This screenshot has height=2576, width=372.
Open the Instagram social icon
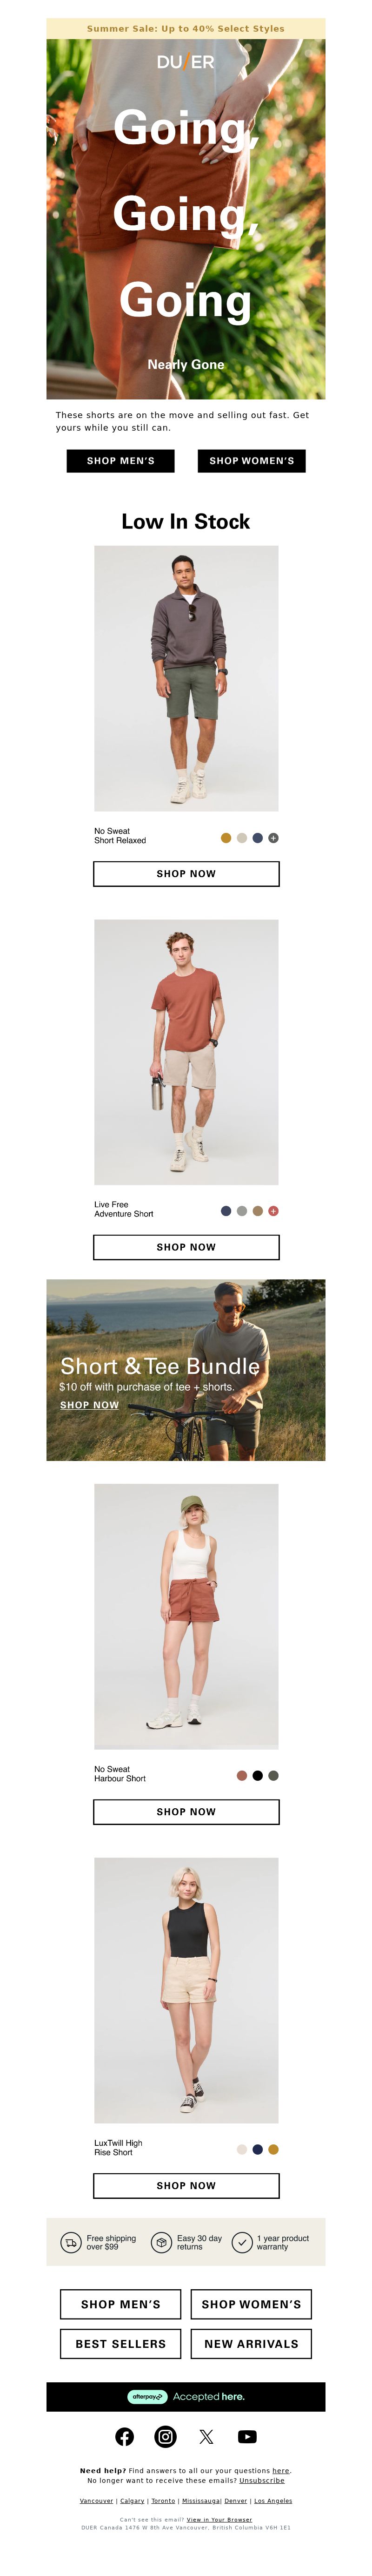[166, 2437]
